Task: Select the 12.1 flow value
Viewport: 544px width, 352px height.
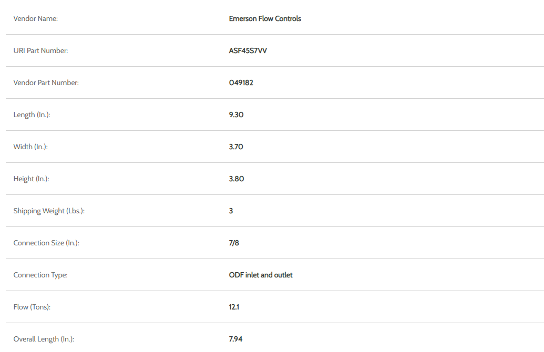Action: (x=234, y=307)
